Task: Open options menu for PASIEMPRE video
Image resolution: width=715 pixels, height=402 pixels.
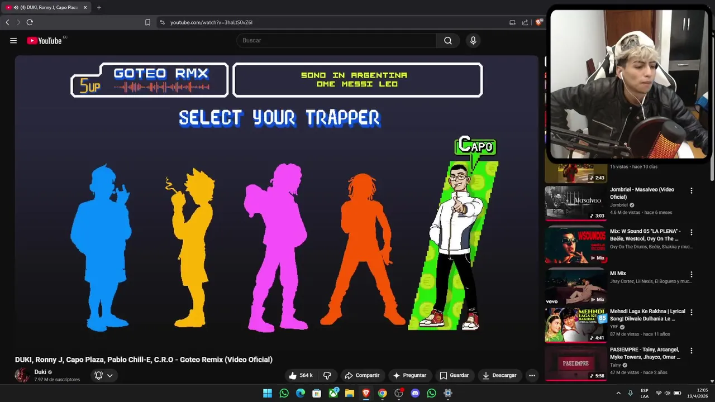Action: (692, 351)
